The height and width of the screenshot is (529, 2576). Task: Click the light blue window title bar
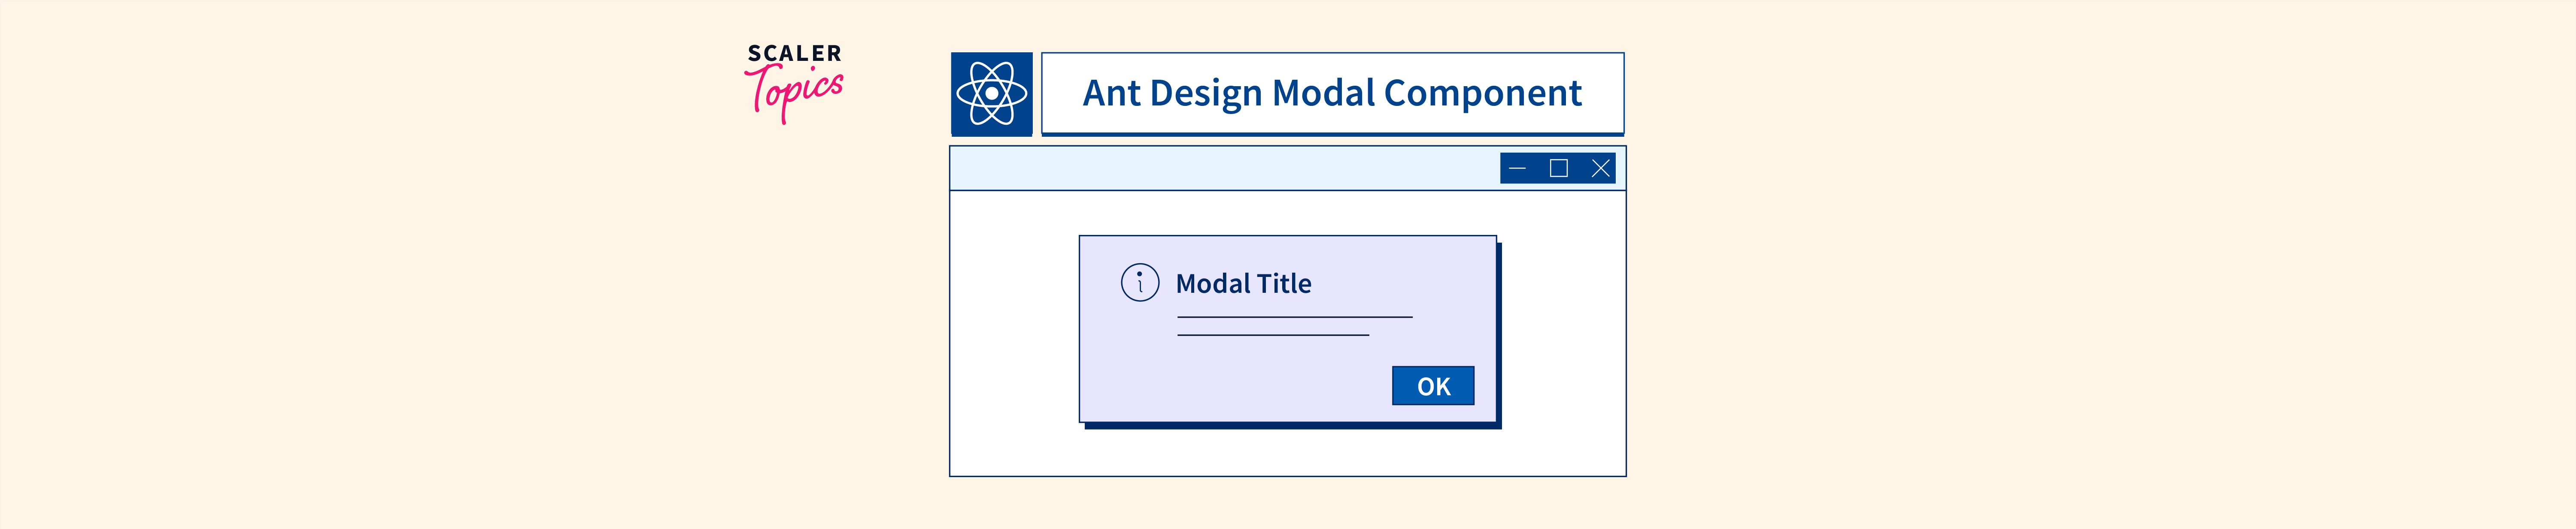click(1220, 168)
